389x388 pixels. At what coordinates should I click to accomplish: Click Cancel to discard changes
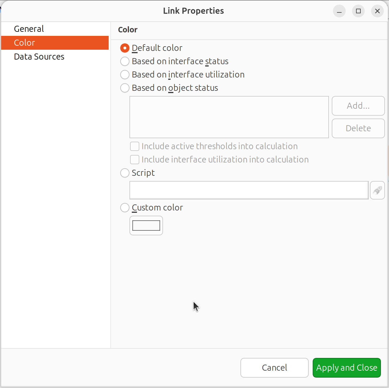tap(274, 367)
